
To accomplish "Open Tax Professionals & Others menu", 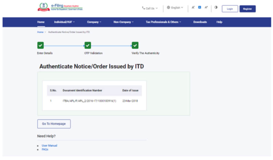I will click(x=163, y=22).
